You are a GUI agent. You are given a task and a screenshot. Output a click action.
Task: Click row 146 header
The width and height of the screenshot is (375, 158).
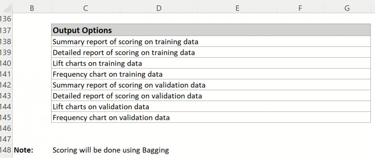pyautogui.click(x=6, y=128)
